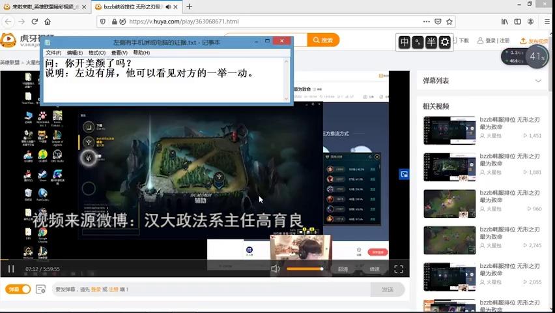Open the input method settings gear icon
555x313 pixels.
pos(445,42)
